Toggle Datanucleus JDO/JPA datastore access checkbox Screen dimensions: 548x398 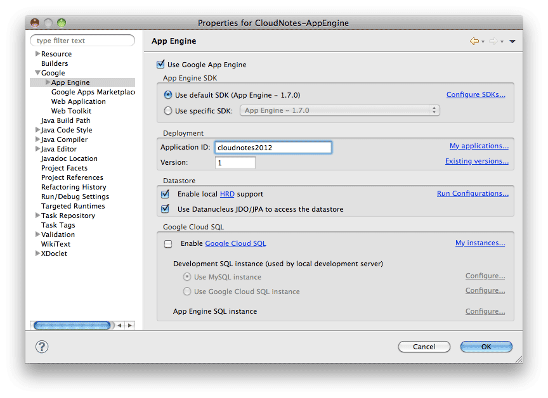click(166, 209)
